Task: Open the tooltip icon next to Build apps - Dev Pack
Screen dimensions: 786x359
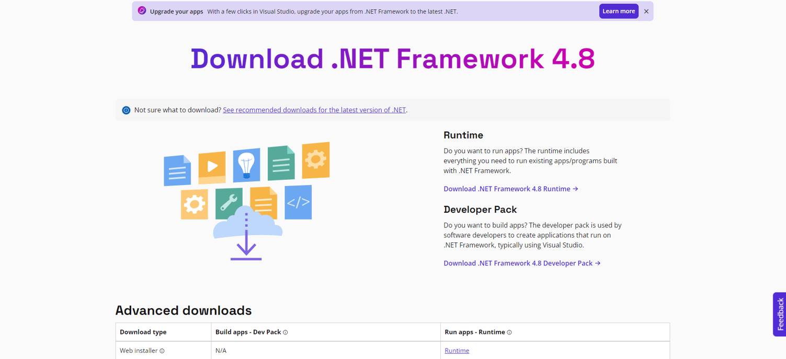Action: 284,332
